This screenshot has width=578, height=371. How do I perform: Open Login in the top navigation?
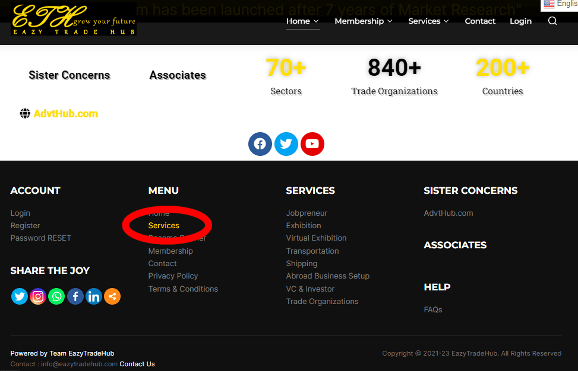tap(520, 21)
